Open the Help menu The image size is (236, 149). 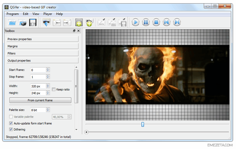(60, 14)
